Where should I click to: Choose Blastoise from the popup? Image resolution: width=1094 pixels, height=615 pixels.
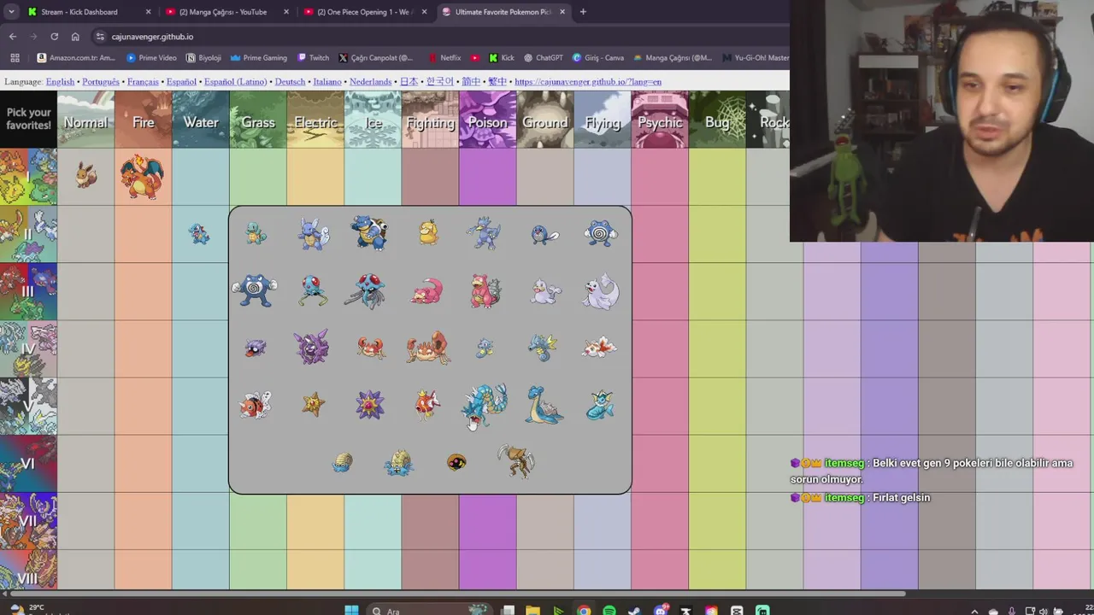pyautogui.click(x=370, y=233)
